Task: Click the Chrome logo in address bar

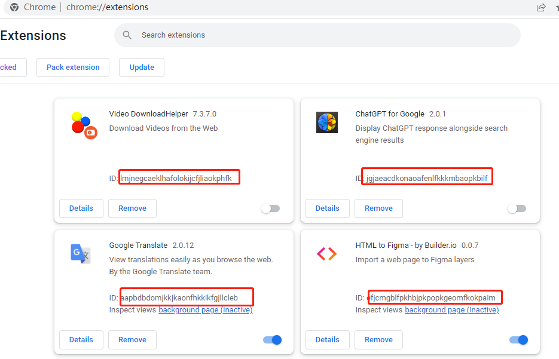Action: [x=14, y=7]
